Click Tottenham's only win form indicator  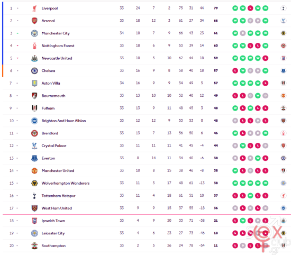click(250, 196)
